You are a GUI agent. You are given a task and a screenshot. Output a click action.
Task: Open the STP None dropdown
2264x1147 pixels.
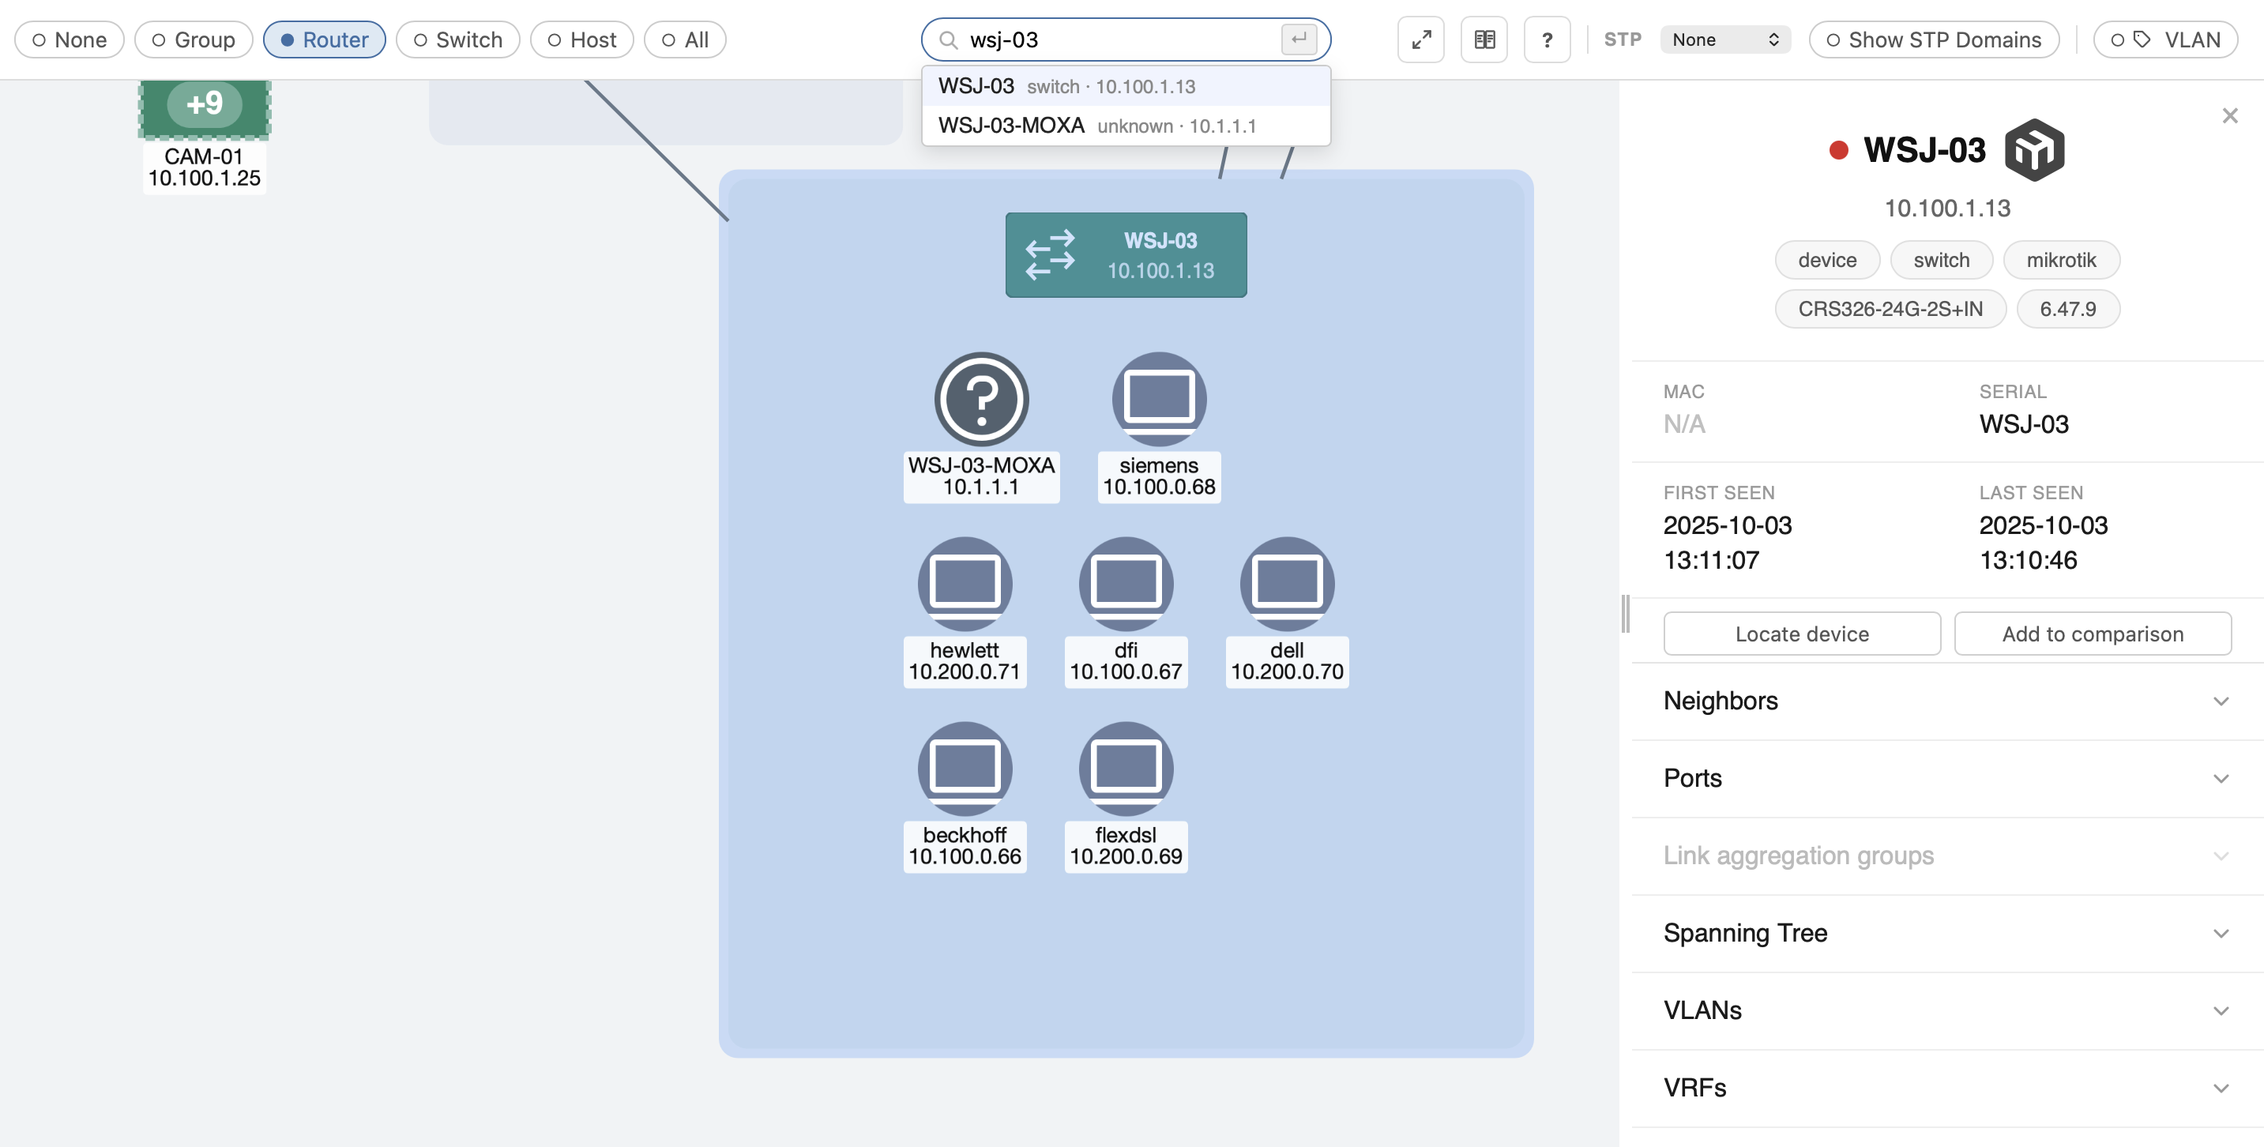pos(1724,39)
